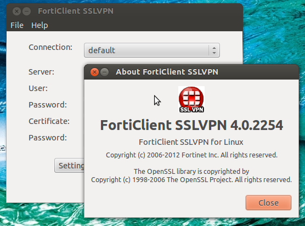
Task: Click the Fortinet Inc. copyright line
Action: pos(191,155)
